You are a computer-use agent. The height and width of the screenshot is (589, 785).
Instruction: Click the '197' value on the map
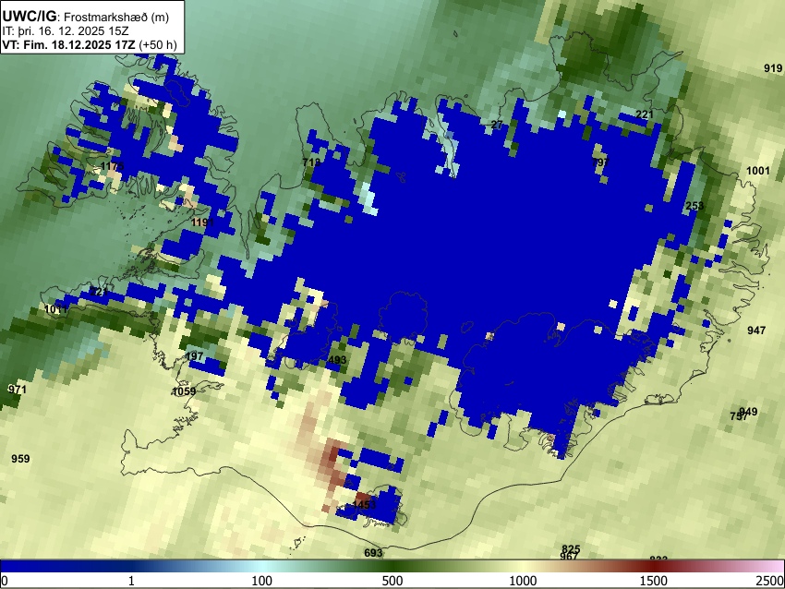pos(194,356)
